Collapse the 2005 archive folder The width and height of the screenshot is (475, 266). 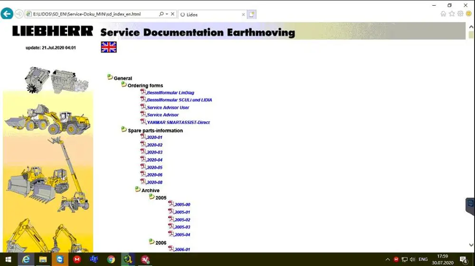[152, 197]
